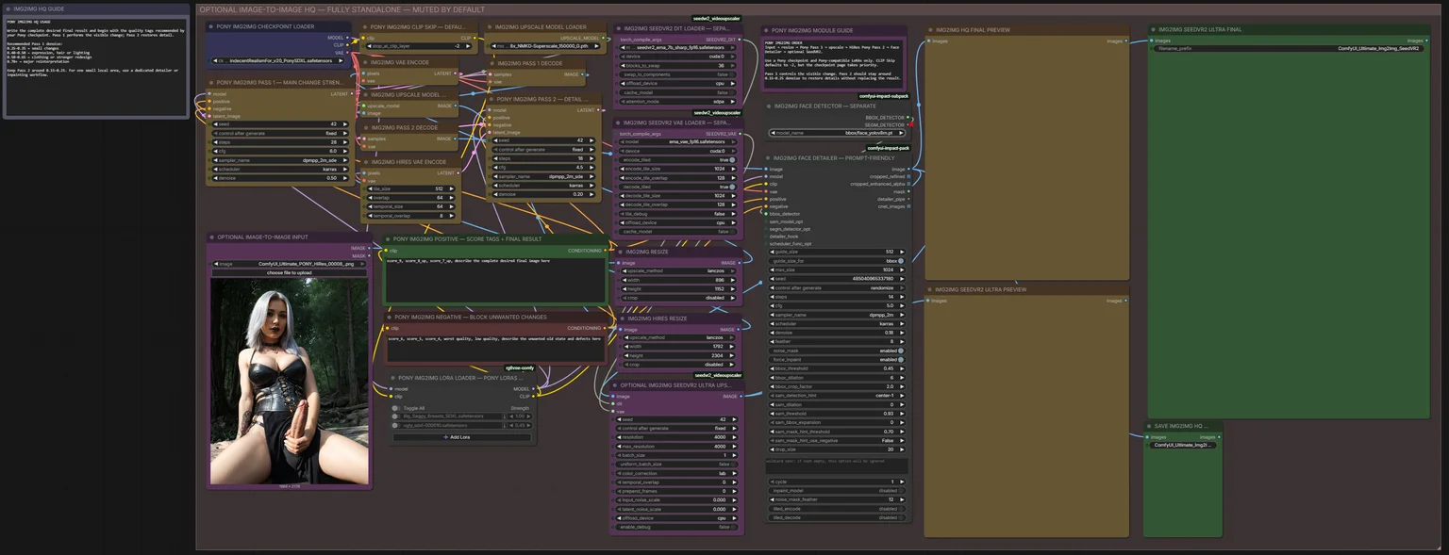Open the seedvr2_ema_7b_sharp model dropdown

pyautogui.click(x=677, y=47)
